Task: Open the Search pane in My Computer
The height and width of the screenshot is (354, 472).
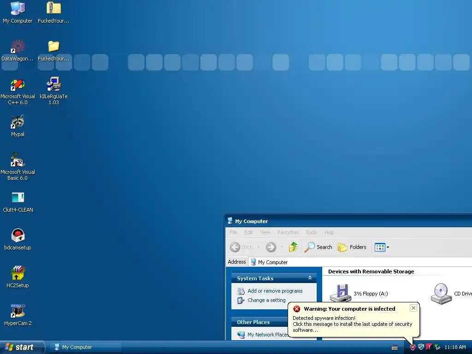Action: (x=318, y=247)
